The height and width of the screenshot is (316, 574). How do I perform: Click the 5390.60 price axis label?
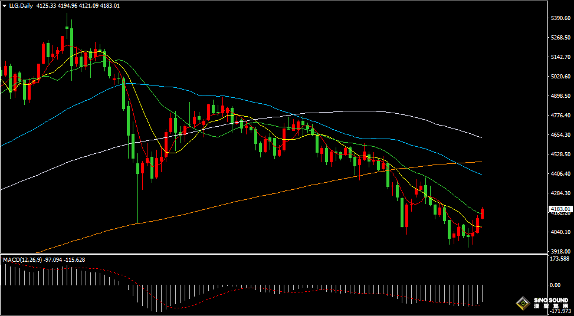[560, 18]
